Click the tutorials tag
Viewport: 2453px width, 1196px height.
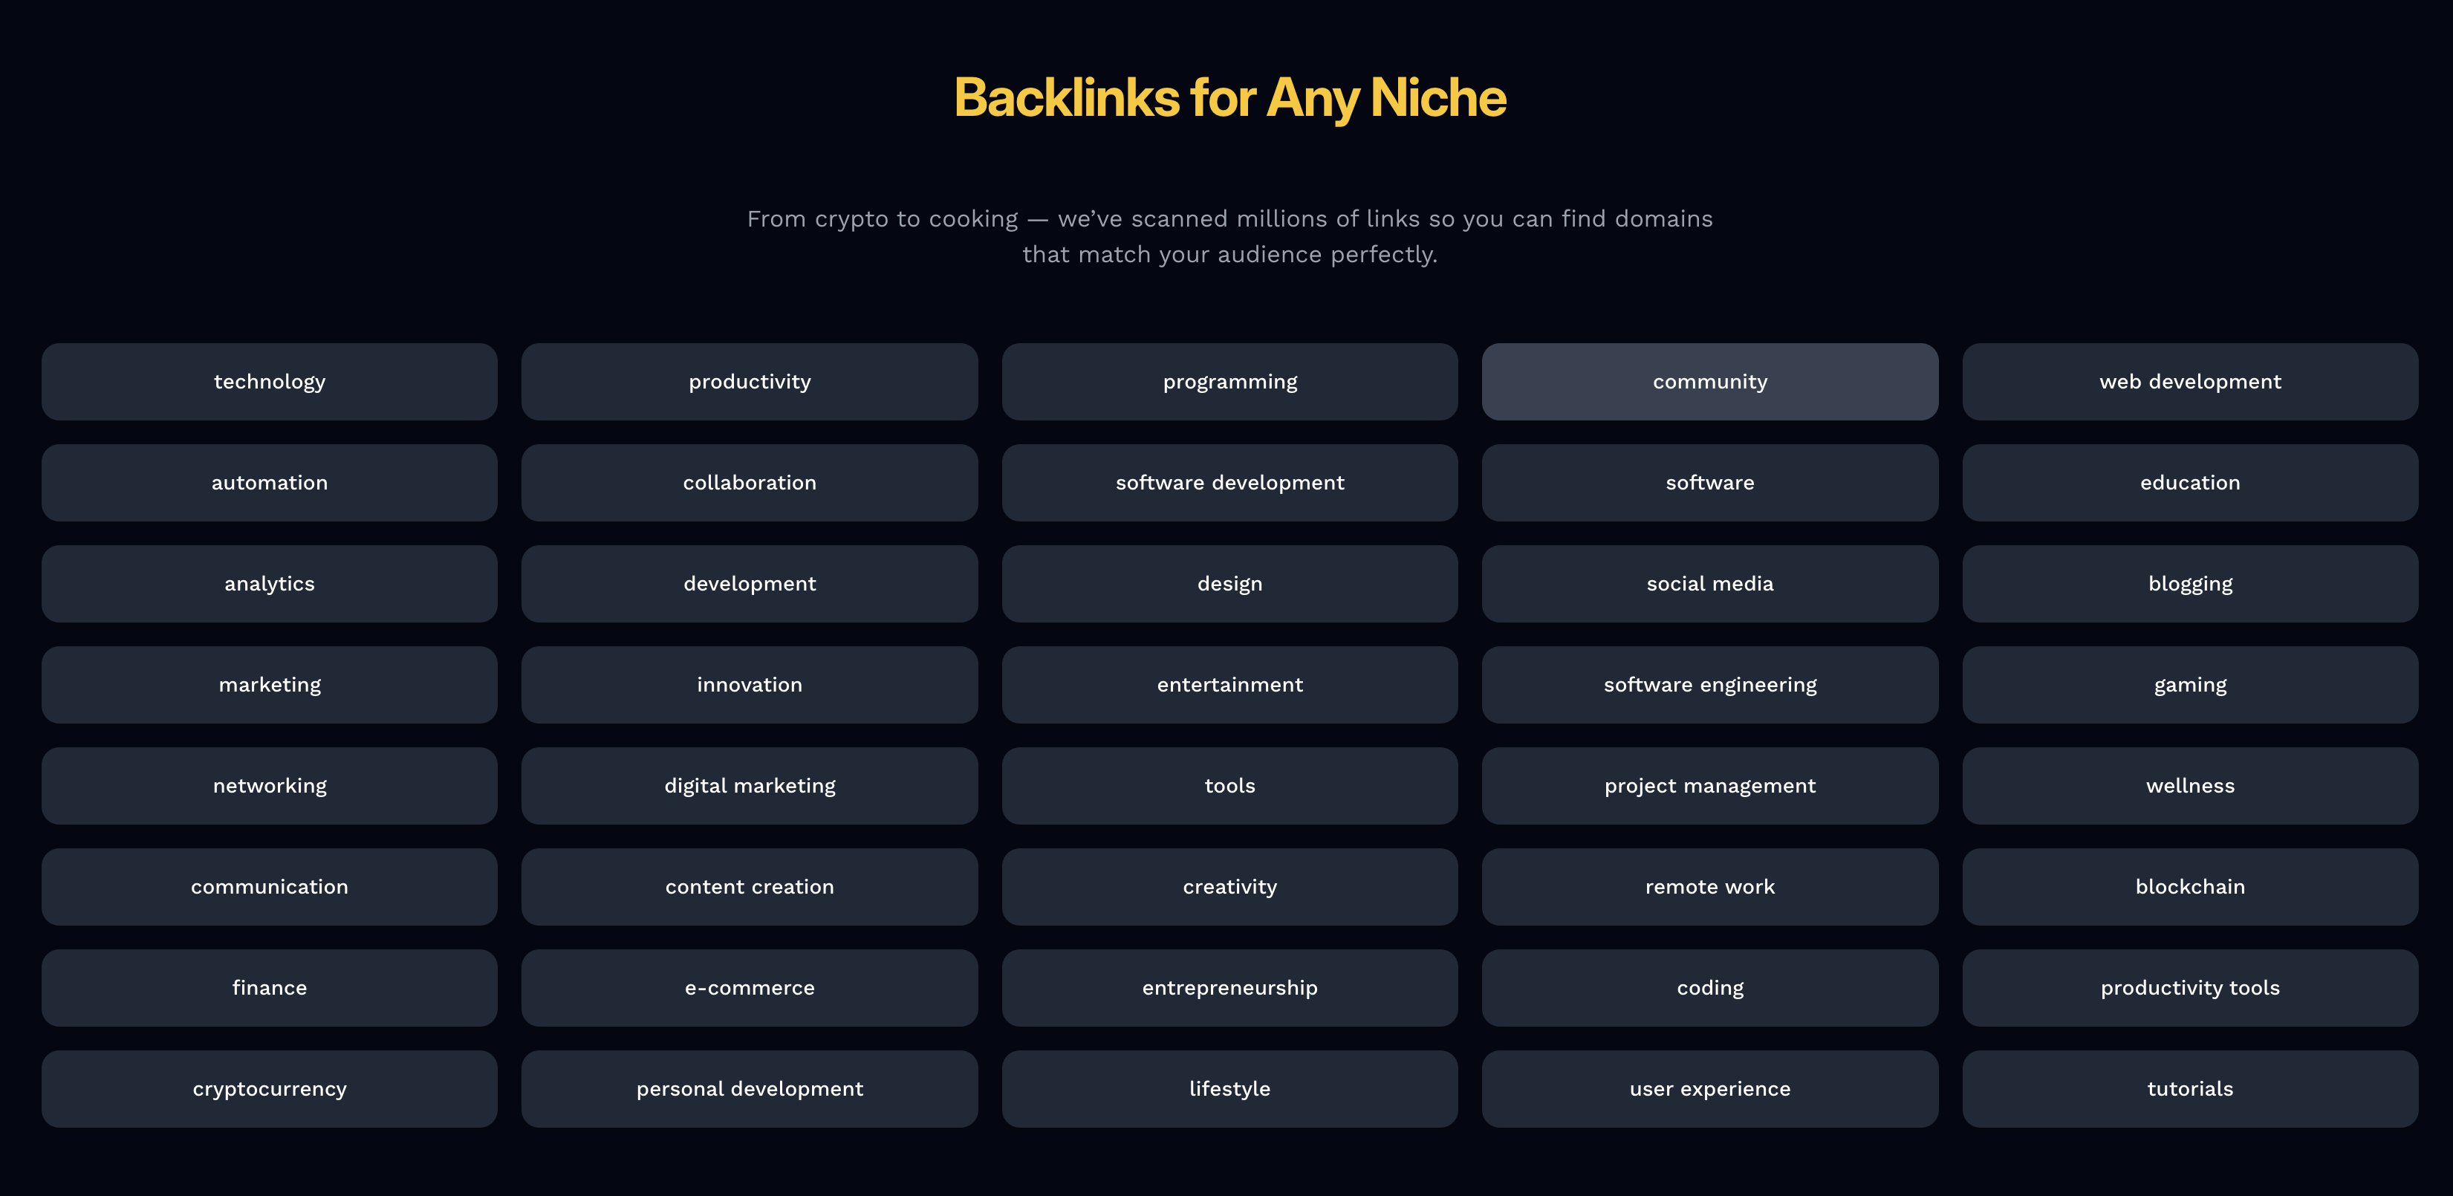[x=2189, y=1088]
